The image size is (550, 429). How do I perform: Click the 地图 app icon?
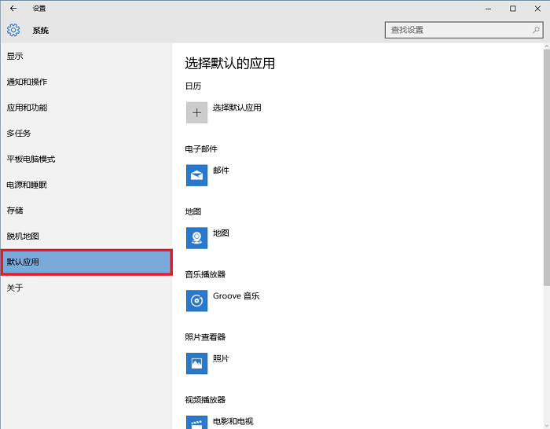pyautogui.click(x=196, y=238)
